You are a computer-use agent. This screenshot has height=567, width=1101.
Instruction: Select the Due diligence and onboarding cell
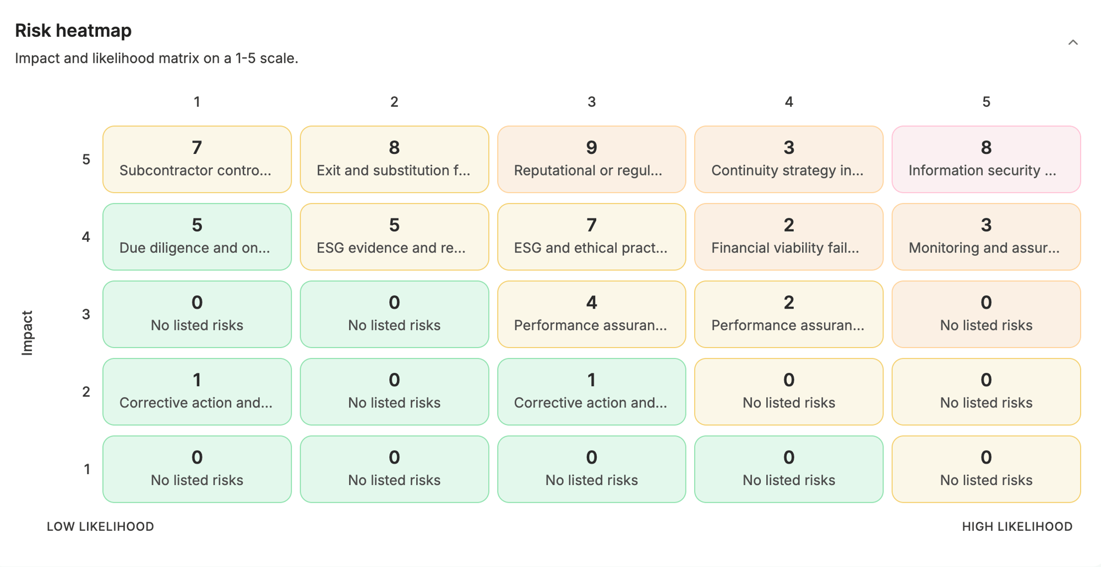point(197,237)
